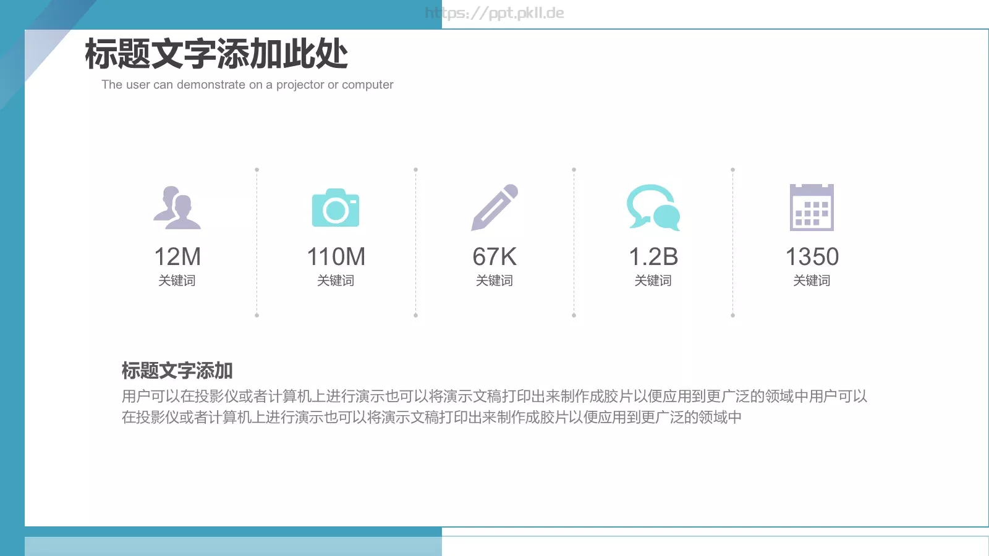Select the main title 标题文字添加此处
This screenshot has height=556, width=989.
[216, 54]
